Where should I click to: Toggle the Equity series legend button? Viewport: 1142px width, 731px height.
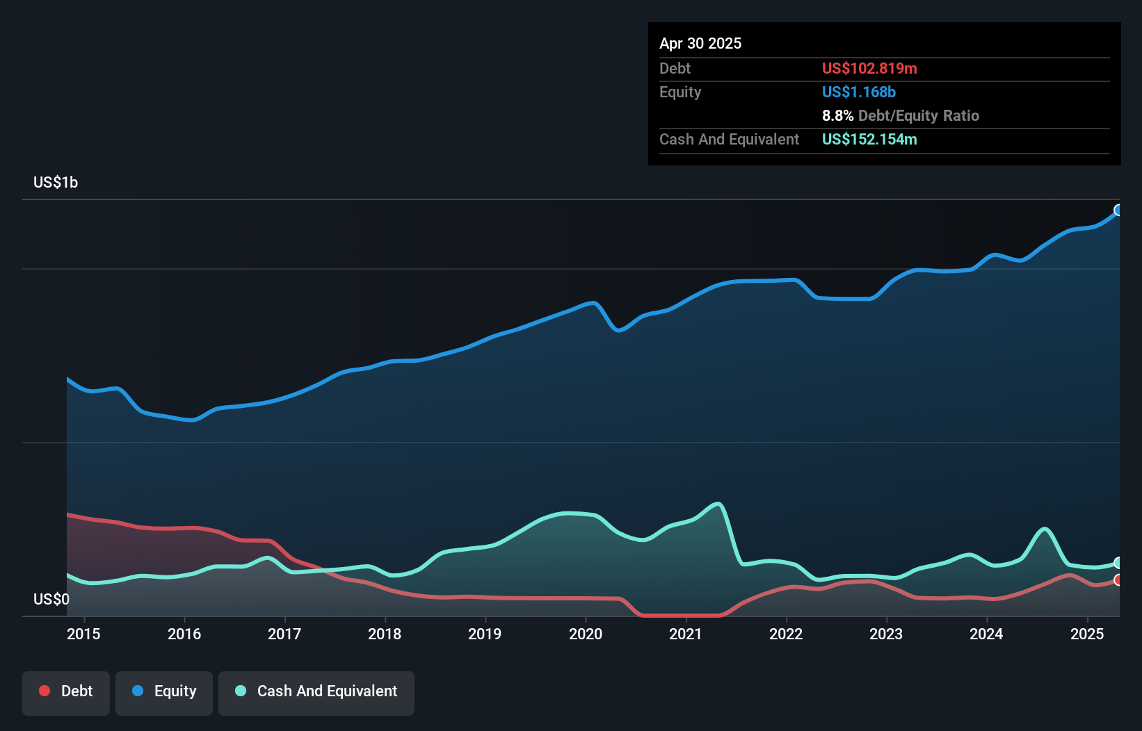(164, 692)
